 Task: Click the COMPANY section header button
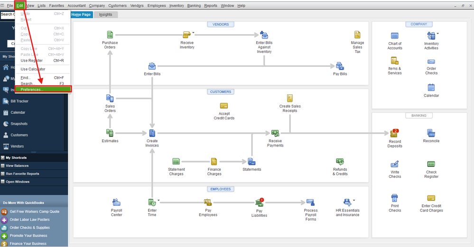pyautogui.click(x=418, y=24)
